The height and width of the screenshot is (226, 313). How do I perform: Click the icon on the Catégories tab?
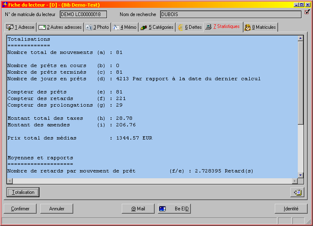coord(144,28)
